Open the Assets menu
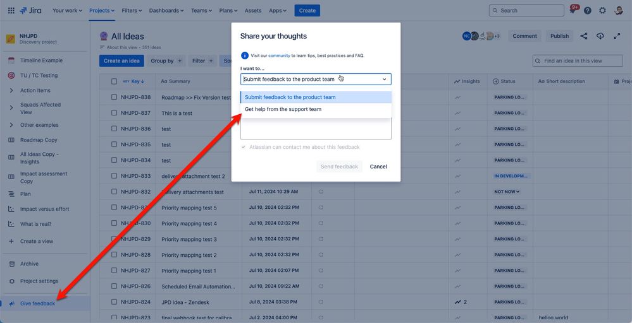This screenshot has width=632, height=323. coord(252,11)
